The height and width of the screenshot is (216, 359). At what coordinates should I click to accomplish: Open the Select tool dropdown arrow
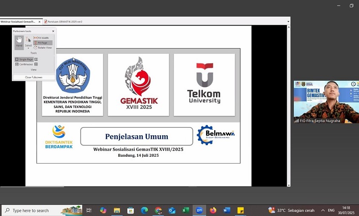tap(29, 48)
